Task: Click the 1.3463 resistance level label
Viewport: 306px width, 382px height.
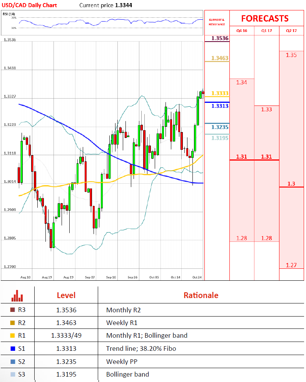Action: 220,58
